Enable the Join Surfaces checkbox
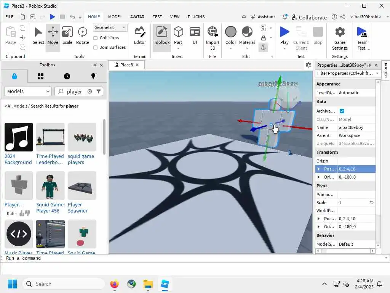Image resolution: width=390 pixels, height=293 pixels. [95, 47]
